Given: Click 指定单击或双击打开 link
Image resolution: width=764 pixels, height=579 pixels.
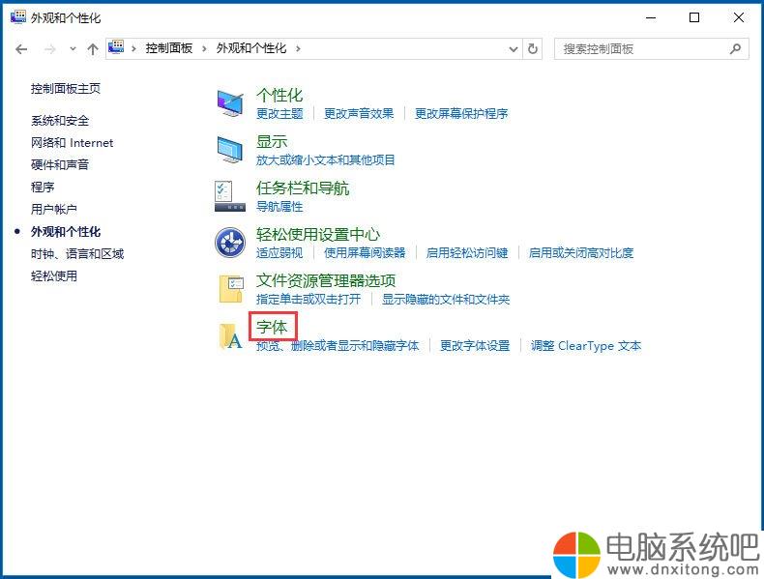Looking at the screenshot, I should click(309, 300).
